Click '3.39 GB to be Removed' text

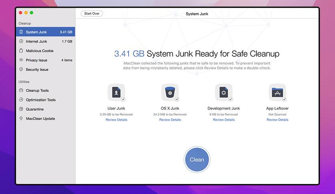tap(116, 114)
